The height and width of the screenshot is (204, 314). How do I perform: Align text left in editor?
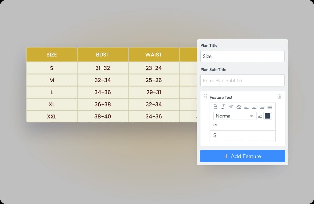pyautogui.click(x=246, y=107)
